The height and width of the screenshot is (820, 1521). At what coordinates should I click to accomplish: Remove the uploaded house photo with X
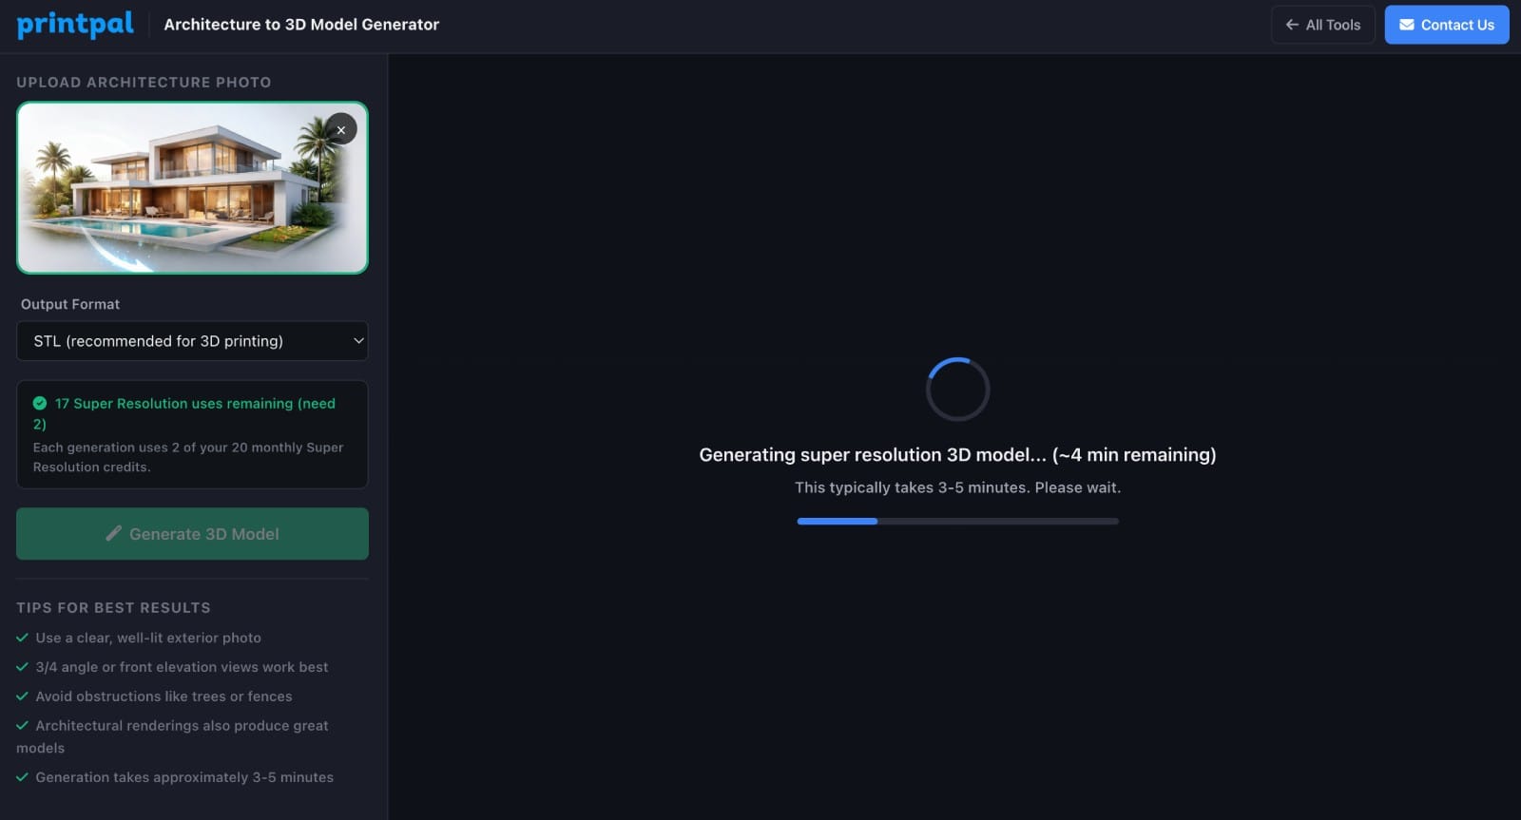coord(341,129)
